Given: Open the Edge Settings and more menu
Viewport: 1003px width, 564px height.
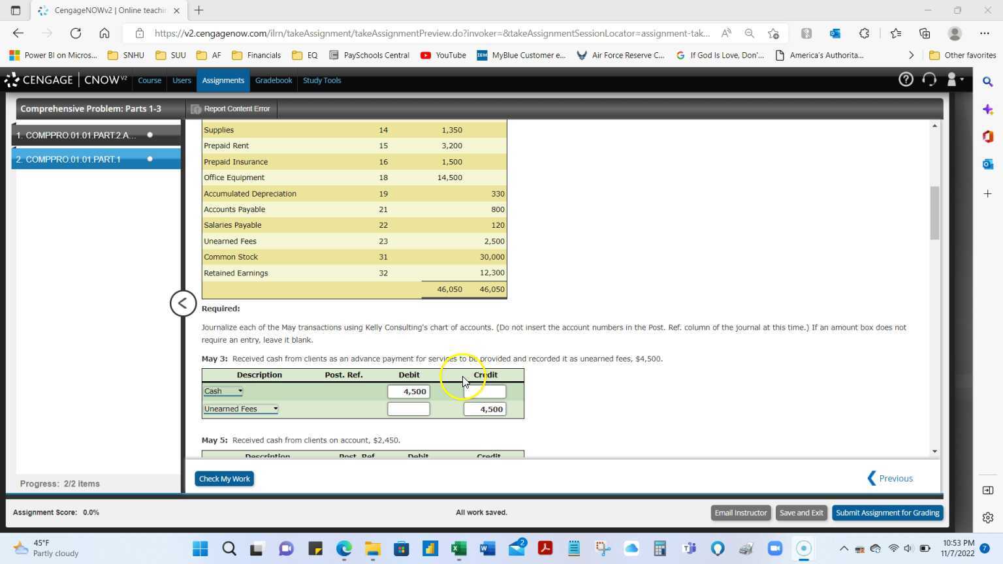Looking at the screenshot, I should (x=985, y=33).
